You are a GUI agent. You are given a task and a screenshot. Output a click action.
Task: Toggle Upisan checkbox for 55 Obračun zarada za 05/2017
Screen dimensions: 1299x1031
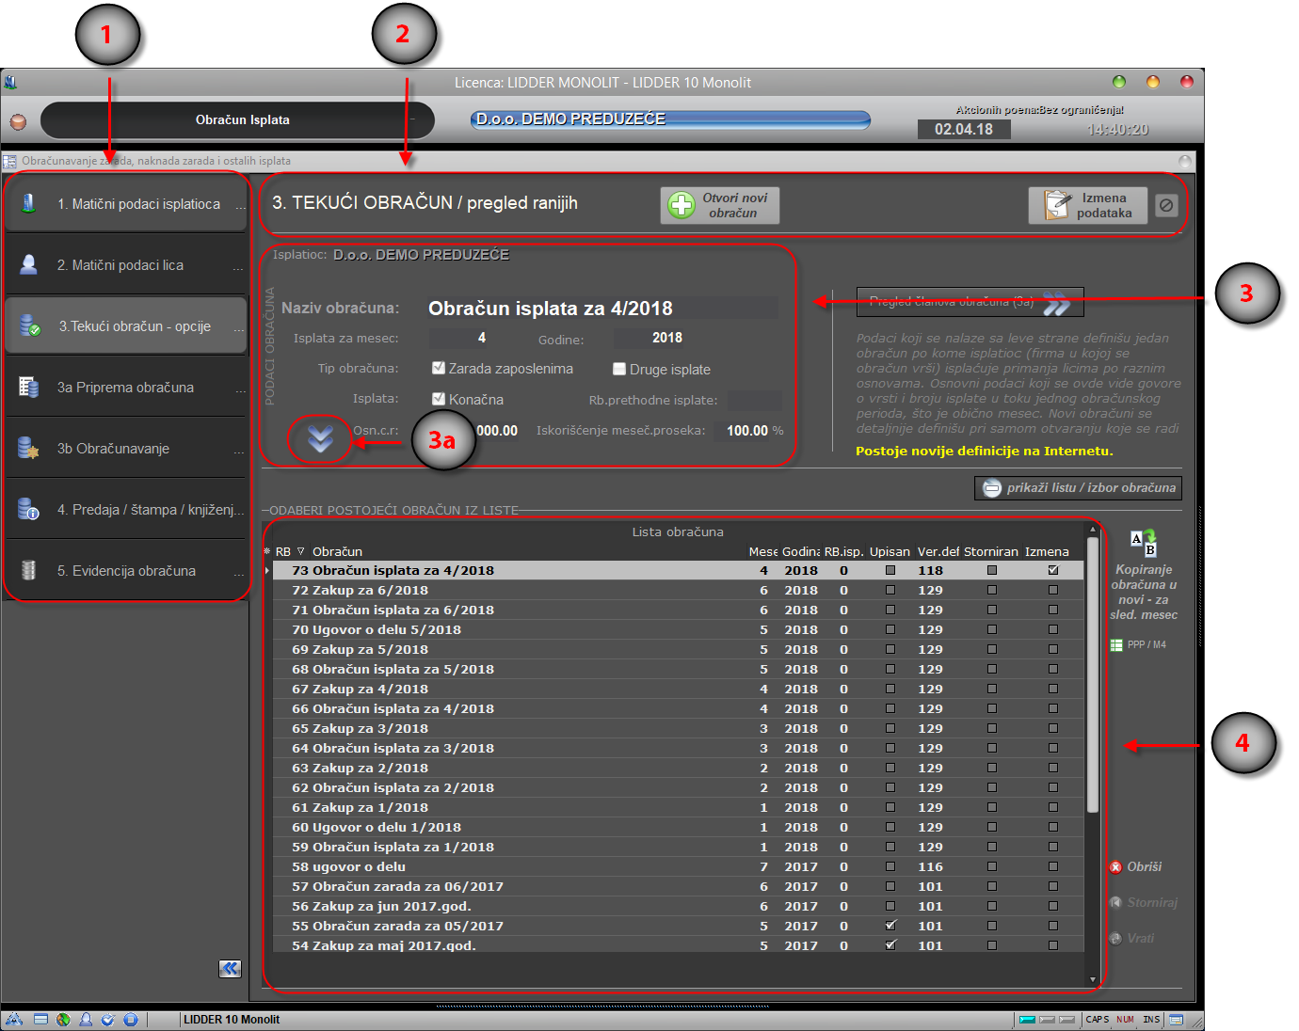[890, 926]
